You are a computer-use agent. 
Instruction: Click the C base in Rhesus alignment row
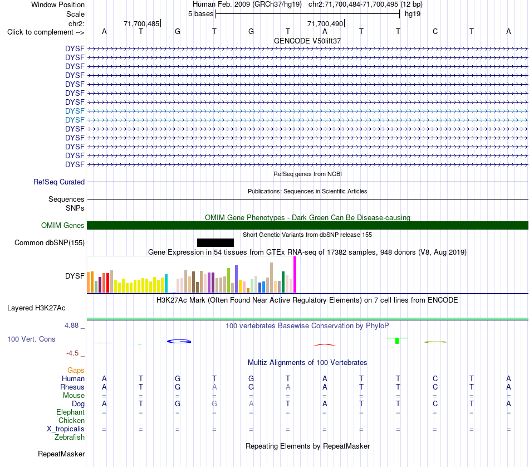coord(435,387)
